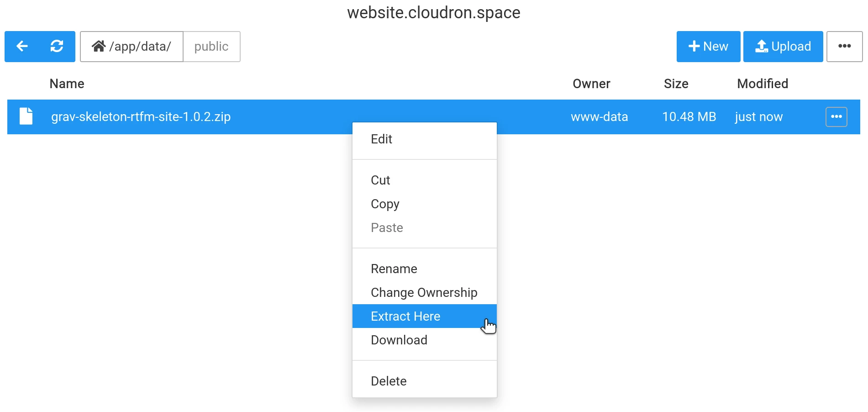Viewport: 868px width, 412px height.
Task: Click the back arrow icon
Action: (22, 46)
